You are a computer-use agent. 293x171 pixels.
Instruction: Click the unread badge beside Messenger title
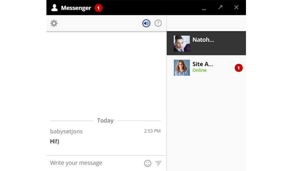[x=98, y=8]
